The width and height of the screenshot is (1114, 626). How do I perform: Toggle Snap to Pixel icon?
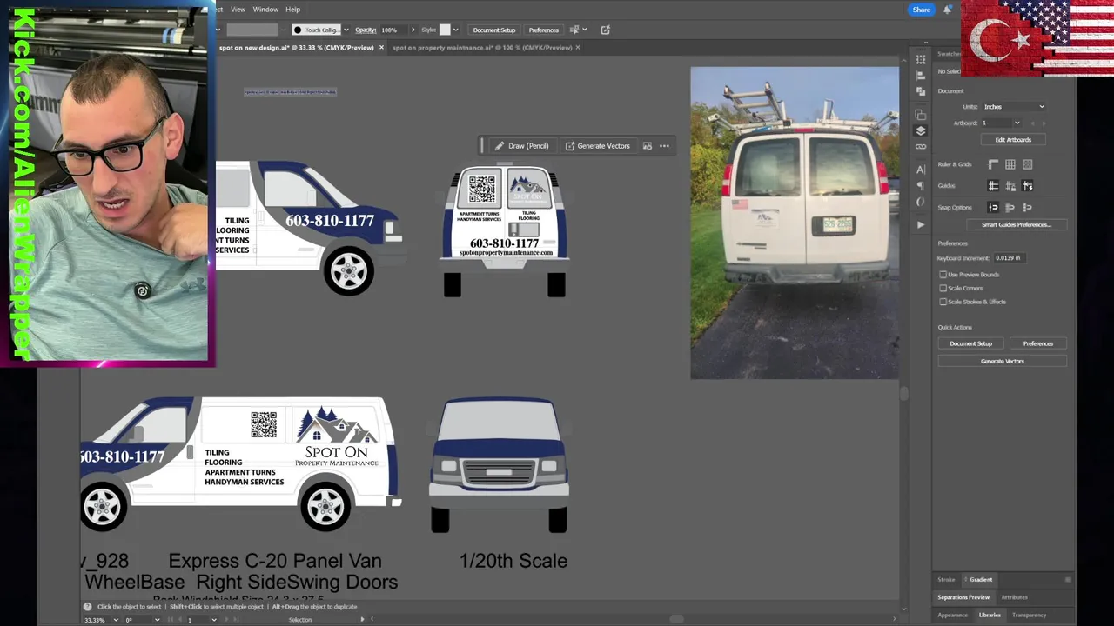point(1010,208)
